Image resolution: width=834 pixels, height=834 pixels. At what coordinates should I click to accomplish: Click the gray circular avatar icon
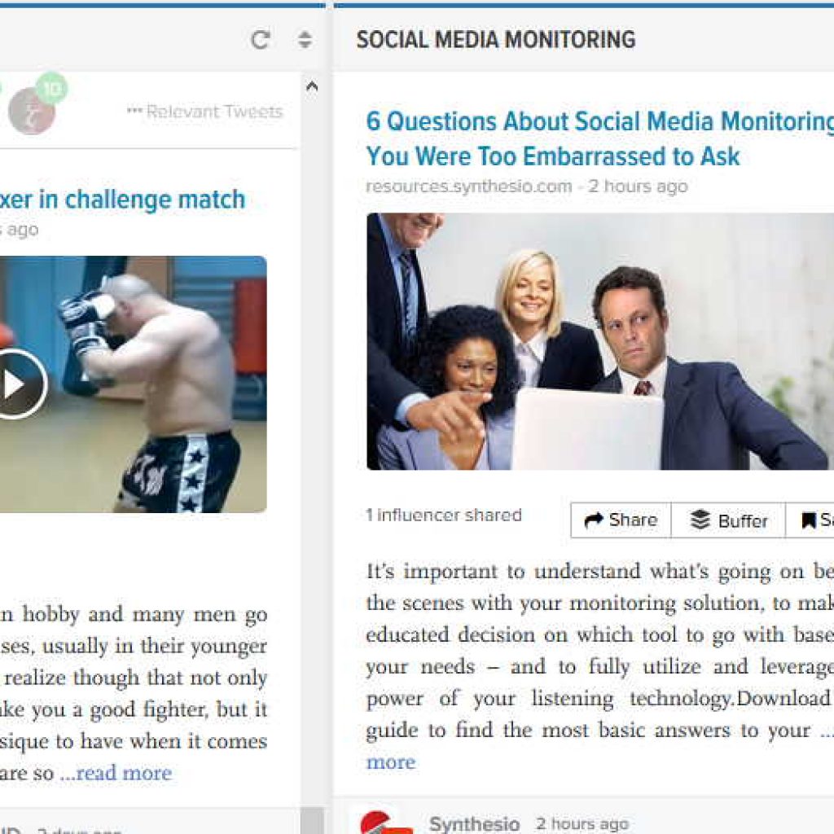[32, 111]
